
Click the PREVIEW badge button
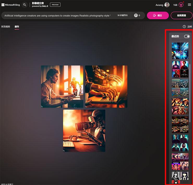tap(55, 5)
